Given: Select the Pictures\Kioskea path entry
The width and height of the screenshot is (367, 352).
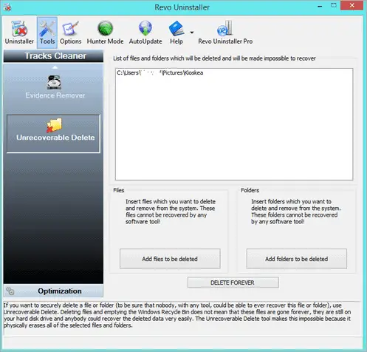Looking at the screenshot, I should pos(160,72).
